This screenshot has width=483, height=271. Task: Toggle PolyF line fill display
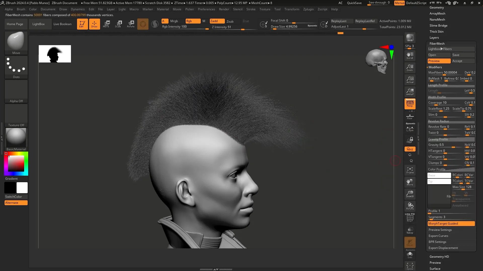point(410,218)
